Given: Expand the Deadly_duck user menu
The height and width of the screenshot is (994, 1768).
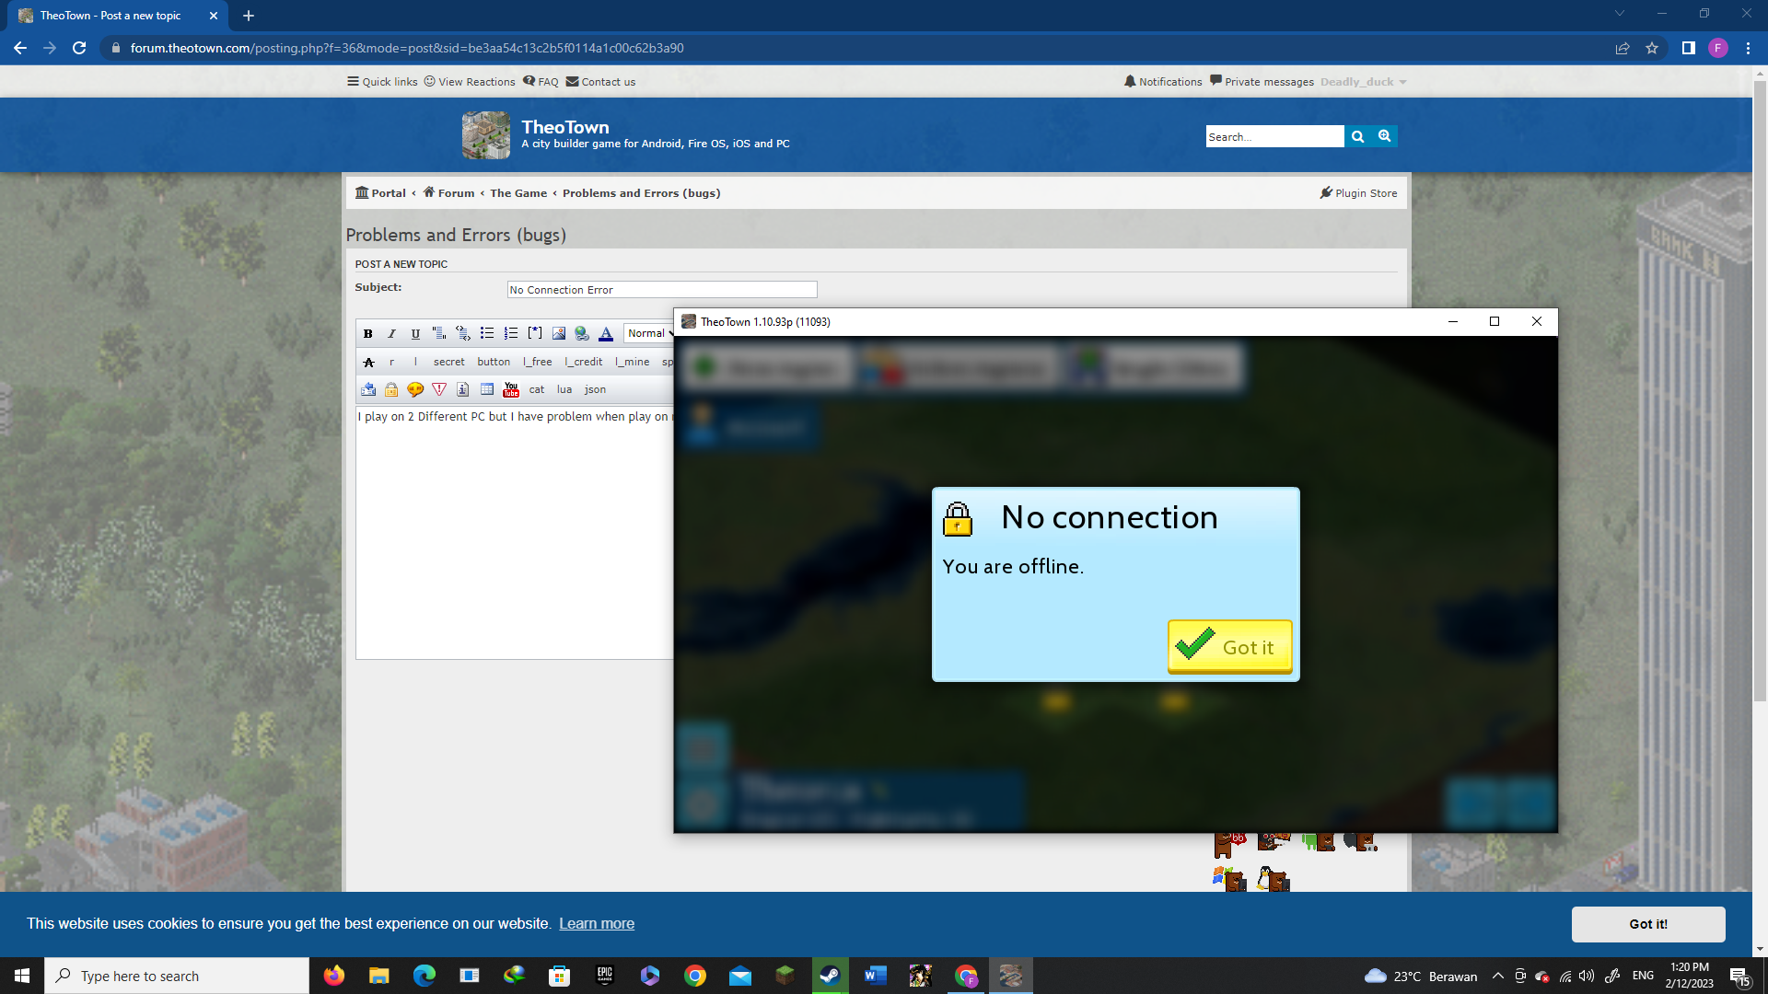Looking at the screenshot, I should [x=1363, y=82].
